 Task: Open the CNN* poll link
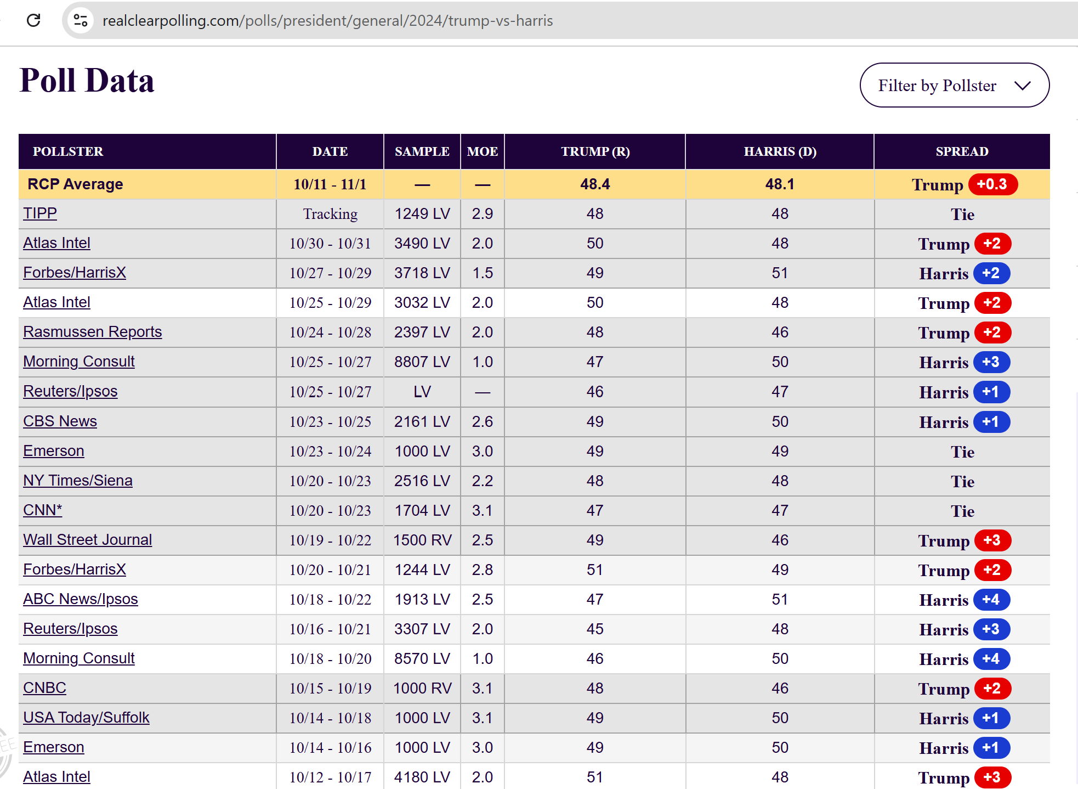pos(42,510)
